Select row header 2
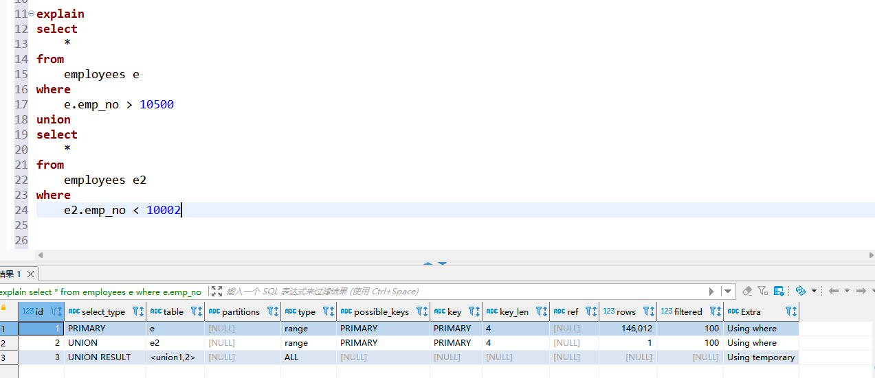 pos(9,343)
